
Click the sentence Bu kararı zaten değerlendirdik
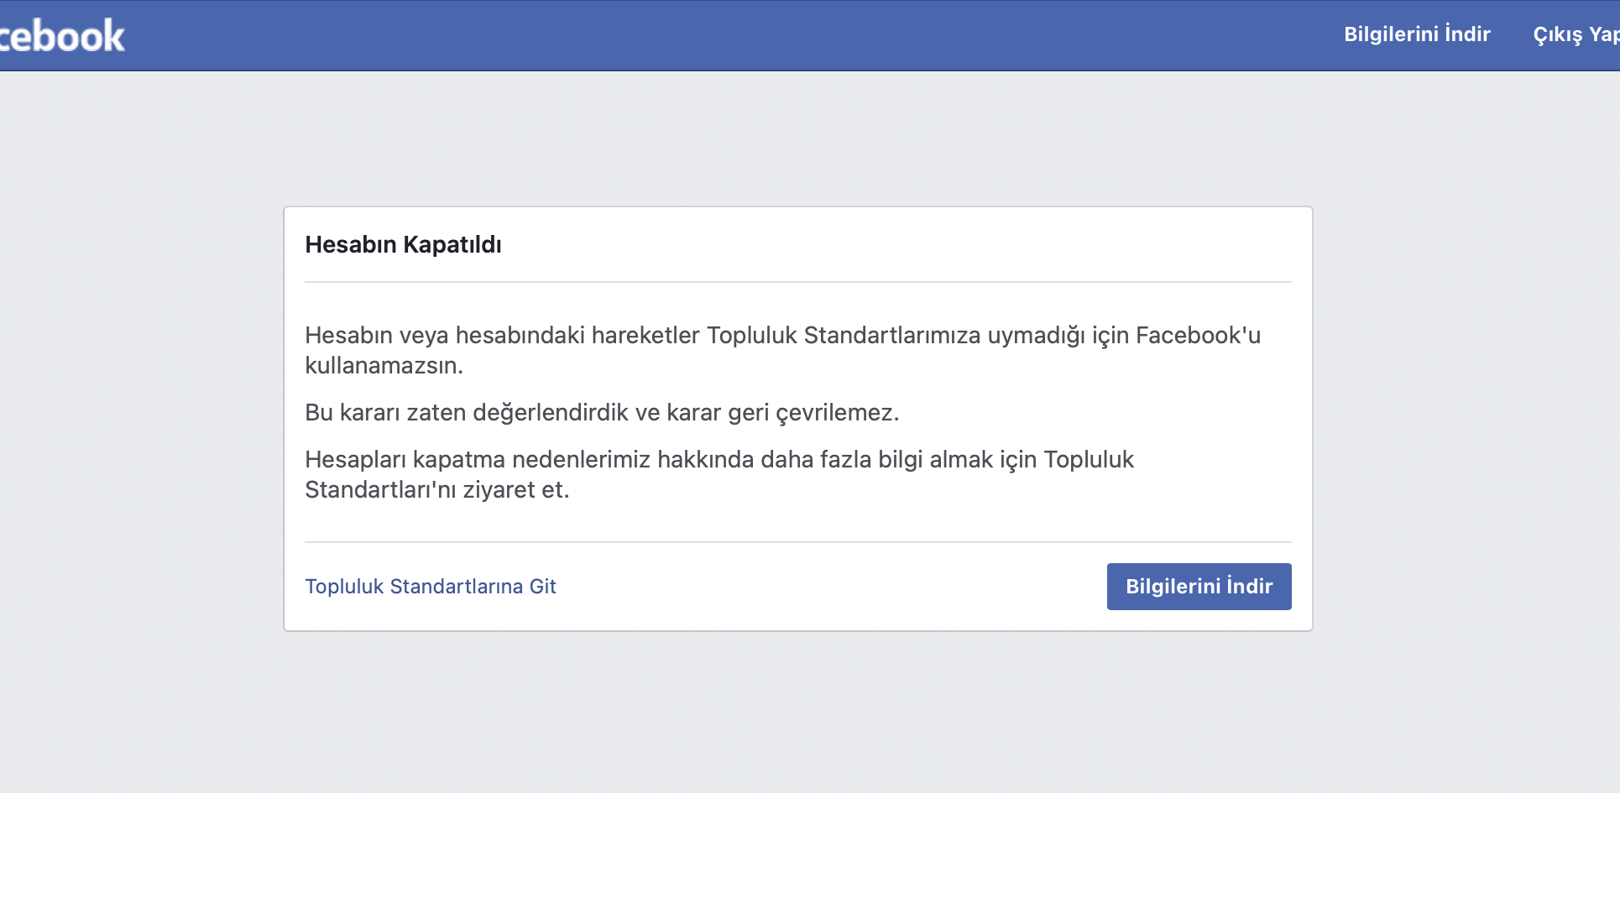(x=602, y=413)
